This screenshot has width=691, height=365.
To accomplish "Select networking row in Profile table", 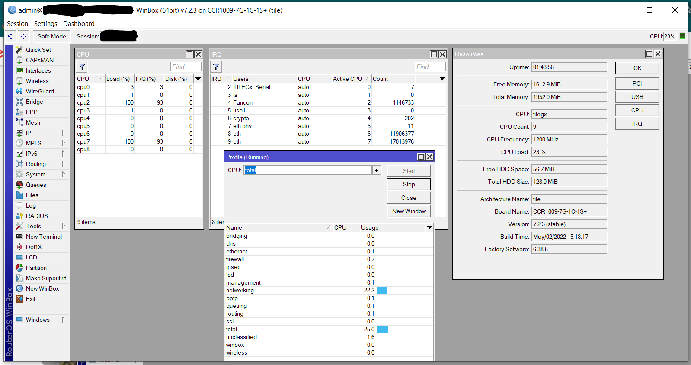I will click(x=329, y=290).
